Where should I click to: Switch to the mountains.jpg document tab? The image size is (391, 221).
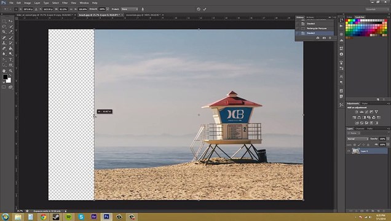click(x=143, y=15)
